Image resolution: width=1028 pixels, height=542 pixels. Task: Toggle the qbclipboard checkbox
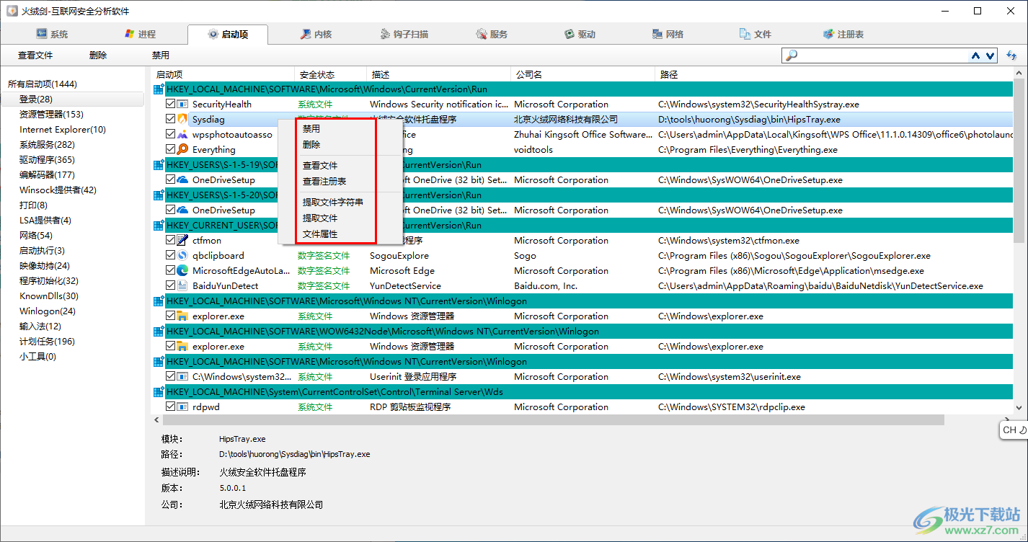point(170,255)
